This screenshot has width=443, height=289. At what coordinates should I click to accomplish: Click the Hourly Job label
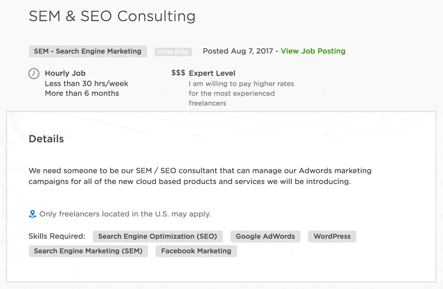pos(65,73)
